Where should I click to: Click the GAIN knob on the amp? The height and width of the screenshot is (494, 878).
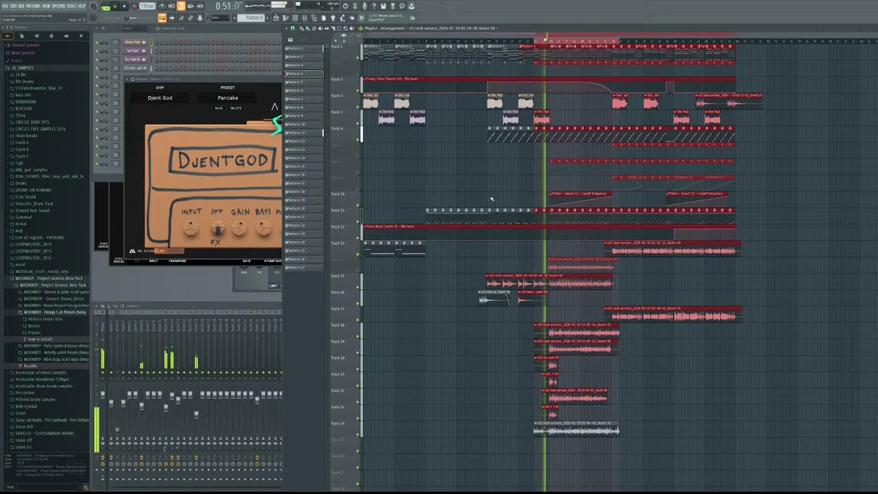(239, 227)
